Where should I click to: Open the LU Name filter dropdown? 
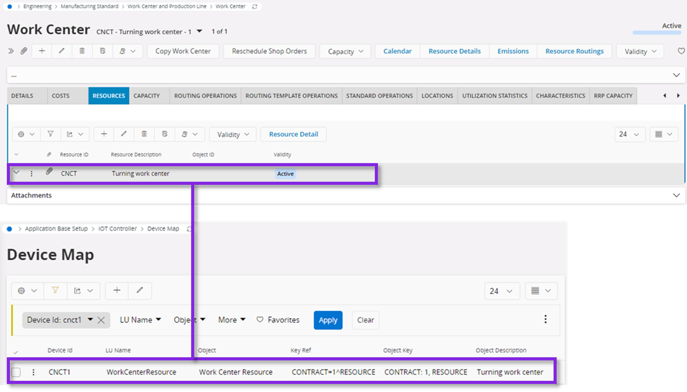pyautogui.click(x=140, y=320)
